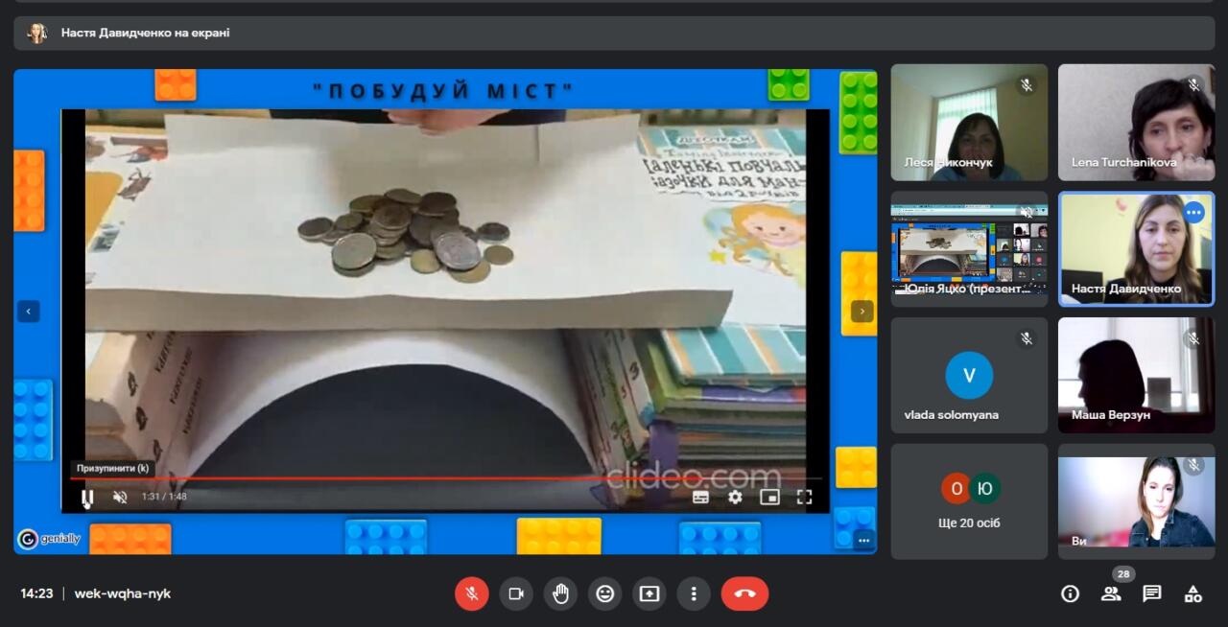This screenshot has height=627, width=1228.
Task: Go to next Genially slide
Action: tap(862, 312)
